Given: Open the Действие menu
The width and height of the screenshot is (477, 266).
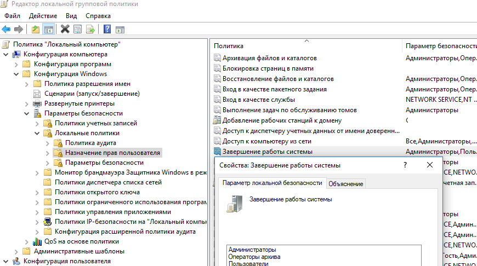Looking at the screenshot, I should (42, 16).
